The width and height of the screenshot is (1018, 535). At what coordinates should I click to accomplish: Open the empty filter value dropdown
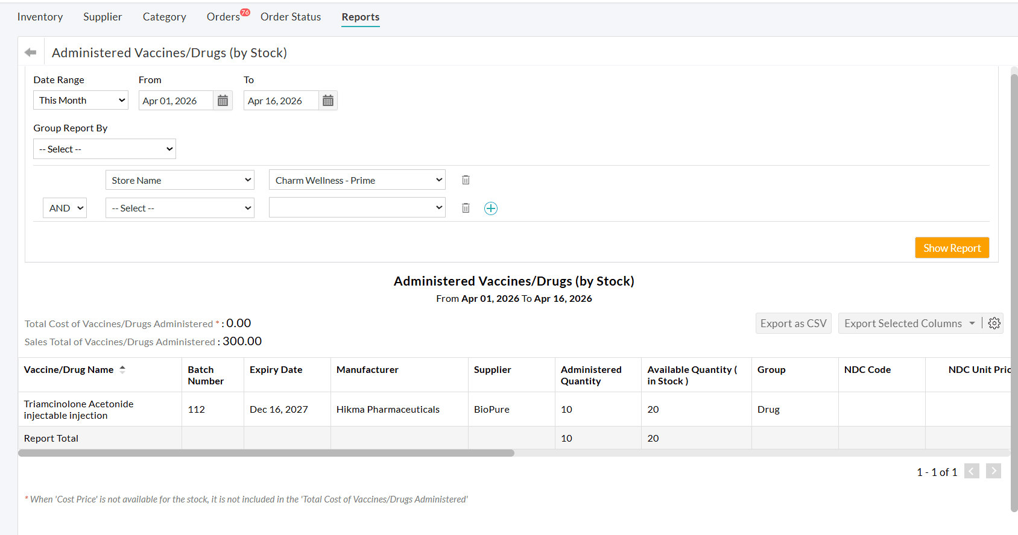357,208
